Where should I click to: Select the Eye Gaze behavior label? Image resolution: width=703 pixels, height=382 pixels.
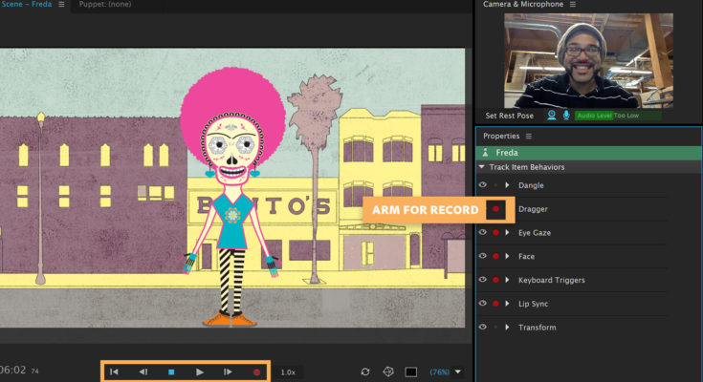535,233
